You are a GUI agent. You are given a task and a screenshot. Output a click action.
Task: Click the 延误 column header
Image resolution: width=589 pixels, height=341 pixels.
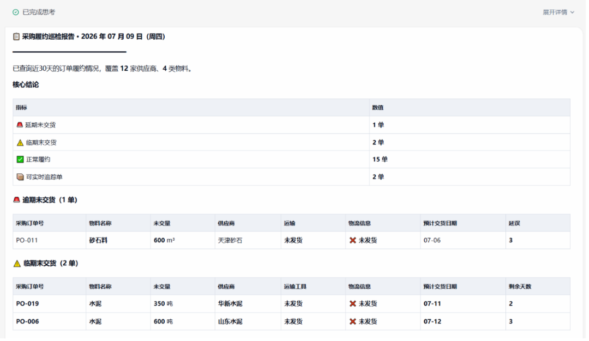514,223
